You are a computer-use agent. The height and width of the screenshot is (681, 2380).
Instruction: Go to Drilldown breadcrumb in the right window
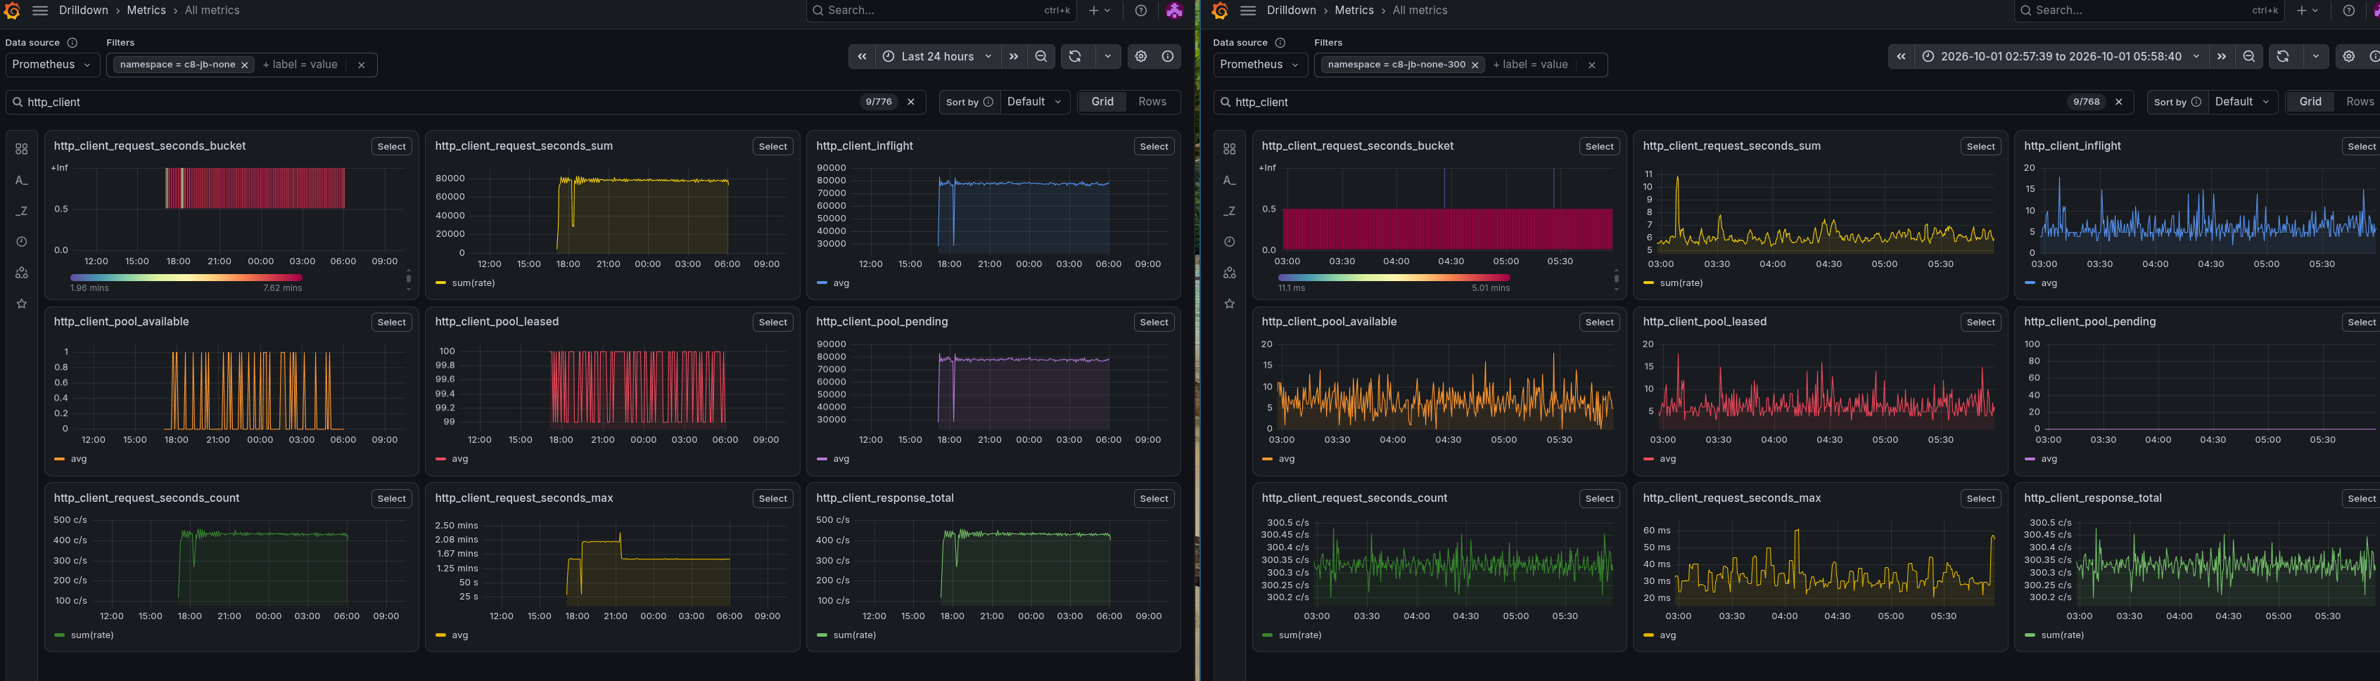[x=1291, y=10]
